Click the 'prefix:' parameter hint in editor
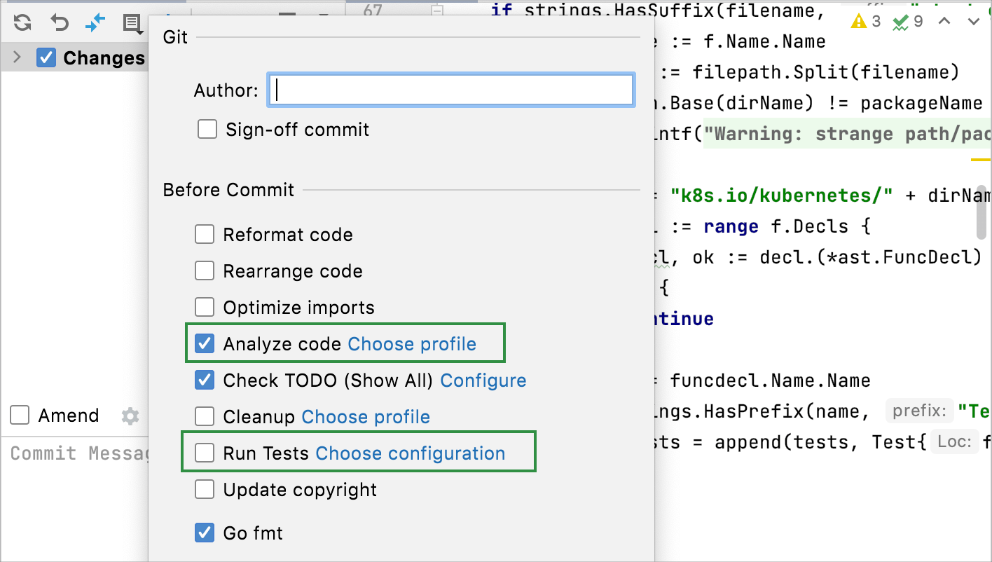 [918, 411]
